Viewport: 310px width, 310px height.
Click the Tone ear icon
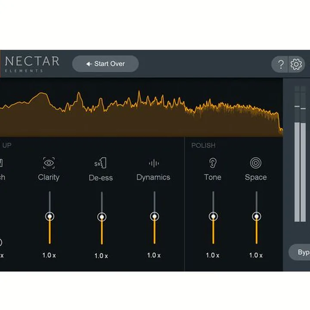point(213,163)
